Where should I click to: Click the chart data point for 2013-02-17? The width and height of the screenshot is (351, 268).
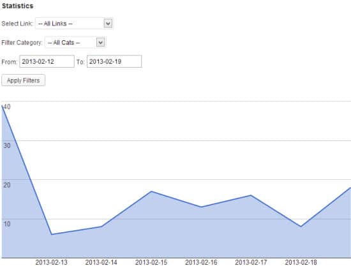(251, 195)
